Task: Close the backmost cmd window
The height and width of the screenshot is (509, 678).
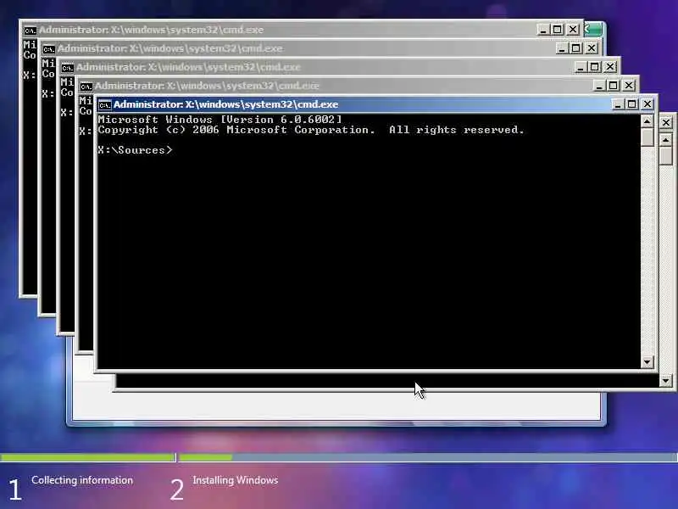Action: tap(573, 30)
